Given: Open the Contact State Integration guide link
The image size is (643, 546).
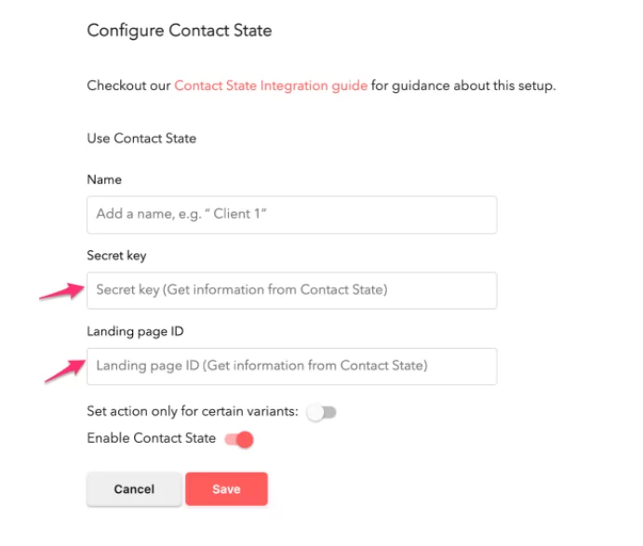Looking at the screenshot, I should (x=270, y=86).
